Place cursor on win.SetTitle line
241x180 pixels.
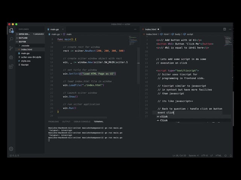90,74
